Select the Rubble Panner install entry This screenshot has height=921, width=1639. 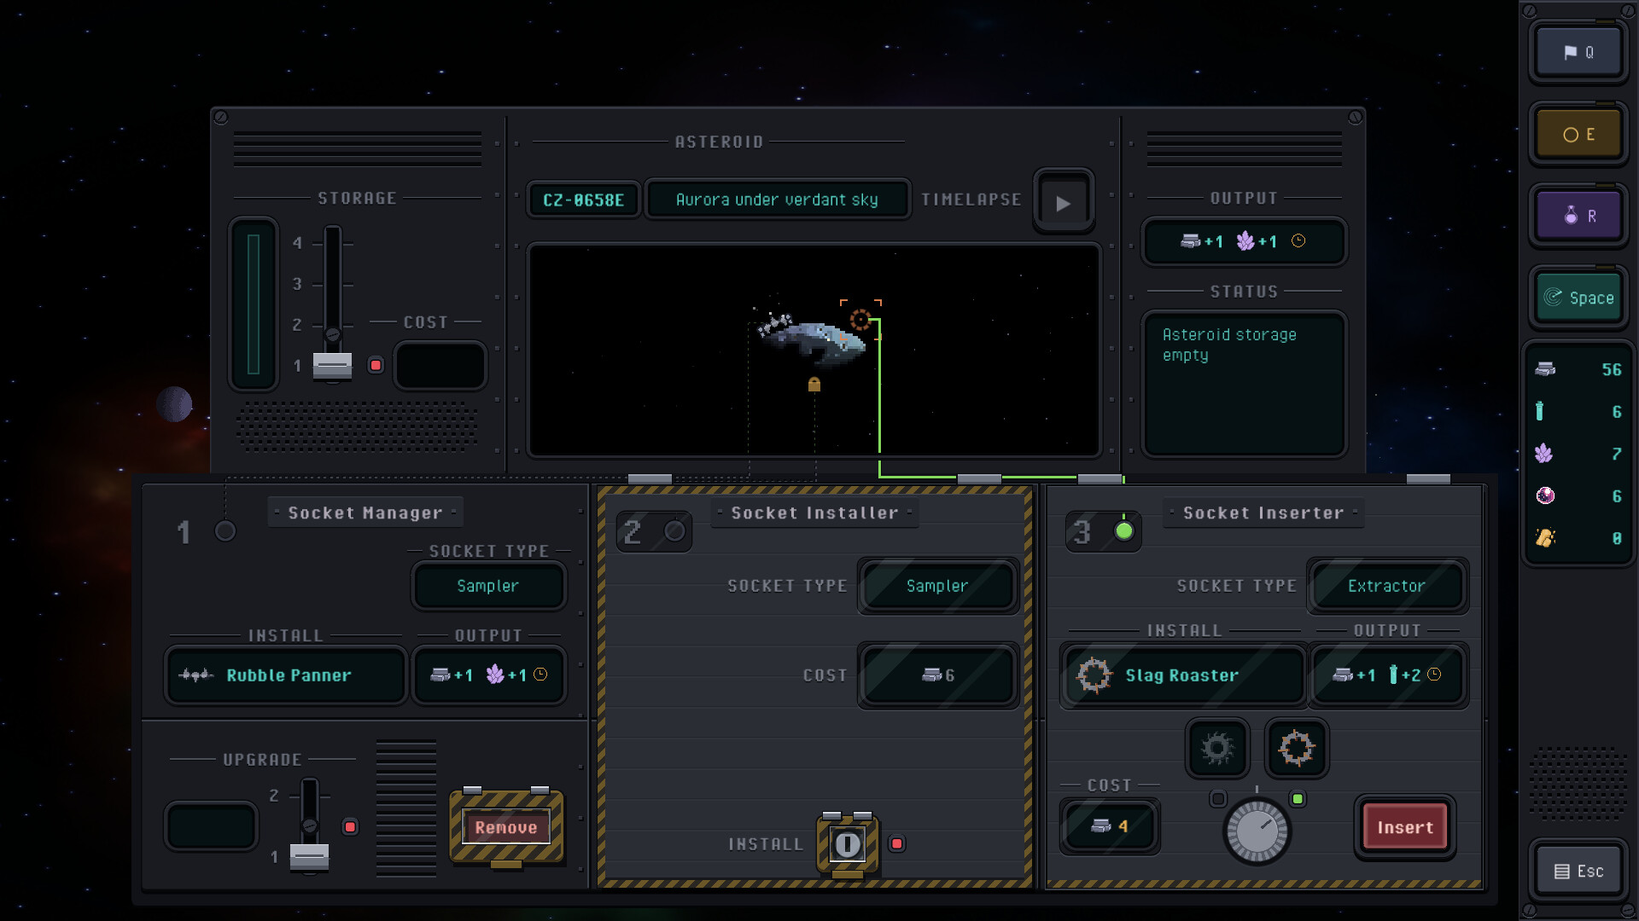point(286,675)
